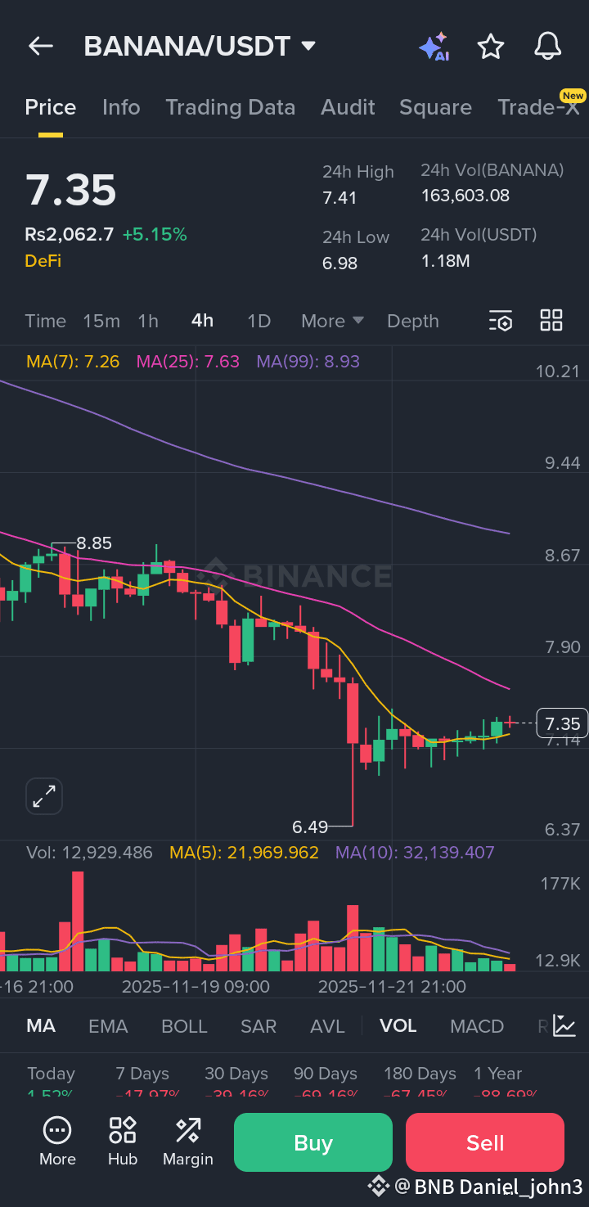589x1207 pixels.
Task: Toggle the SAR indicator
Action: click(259, 1026)
